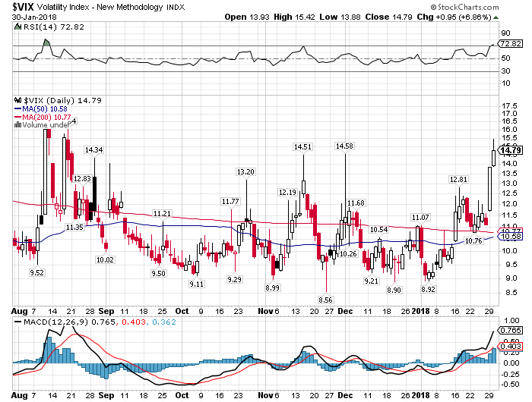Click the Sep label on MACD panel axis
This screenshot has height=402, width=532.
pyautogui.click(x=106, y=395)
